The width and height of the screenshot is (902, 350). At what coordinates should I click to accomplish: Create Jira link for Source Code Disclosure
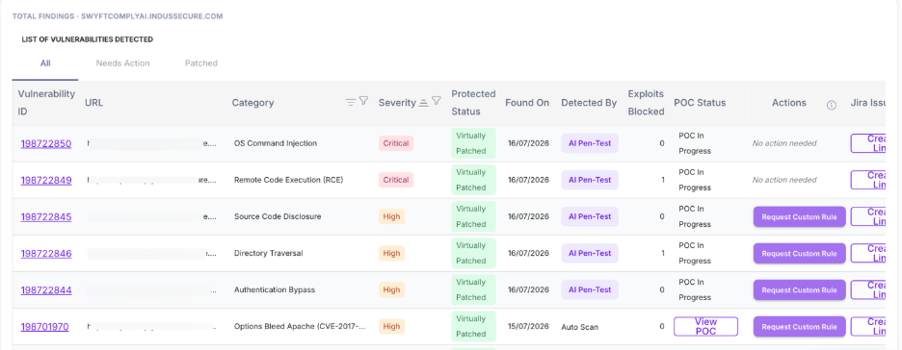pyautogui.click(x=868, y=217)
